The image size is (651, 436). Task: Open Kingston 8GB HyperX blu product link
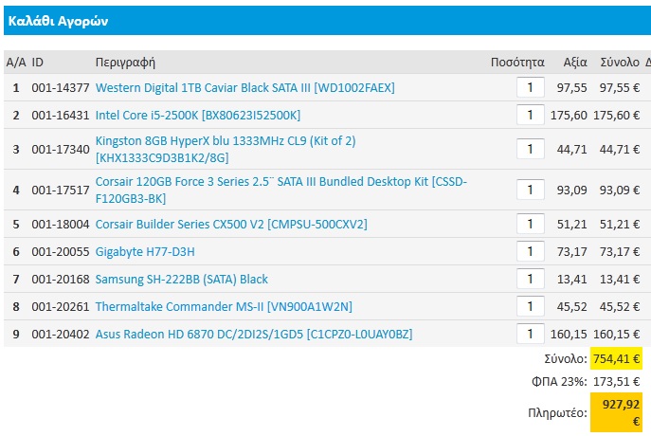coord(226,149)
